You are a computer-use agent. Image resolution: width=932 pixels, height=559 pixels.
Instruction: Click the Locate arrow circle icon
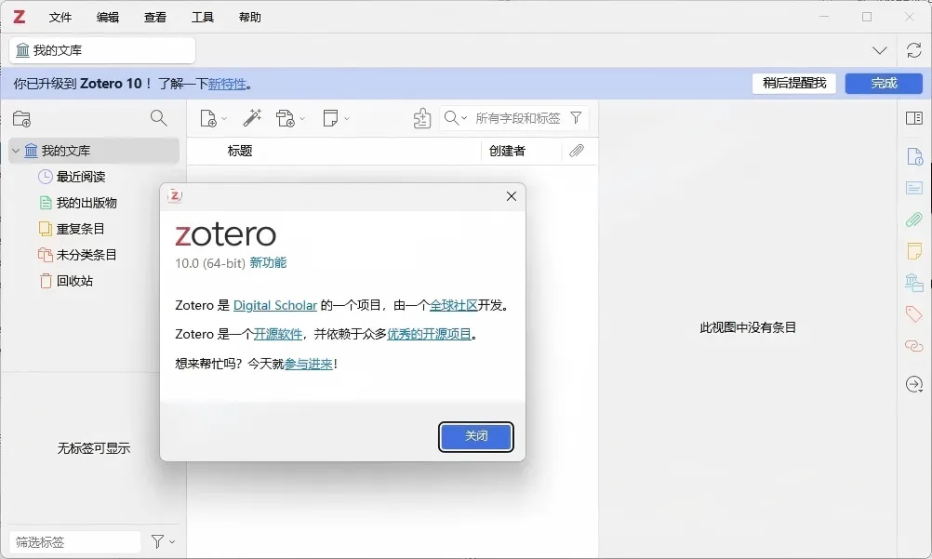(x=914, y=384)
